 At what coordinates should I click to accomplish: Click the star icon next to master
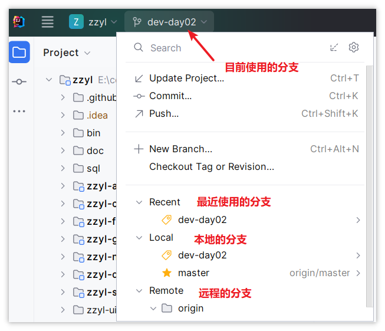[167, 273]
